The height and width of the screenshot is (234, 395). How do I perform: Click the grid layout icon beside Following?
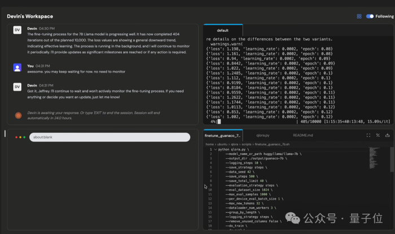pyautogui.click(x=359, y=16)
